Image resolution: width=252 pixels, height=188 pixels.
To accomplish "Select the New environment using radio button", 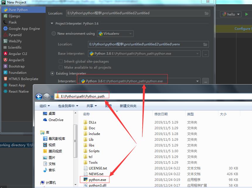I will 54,33.
